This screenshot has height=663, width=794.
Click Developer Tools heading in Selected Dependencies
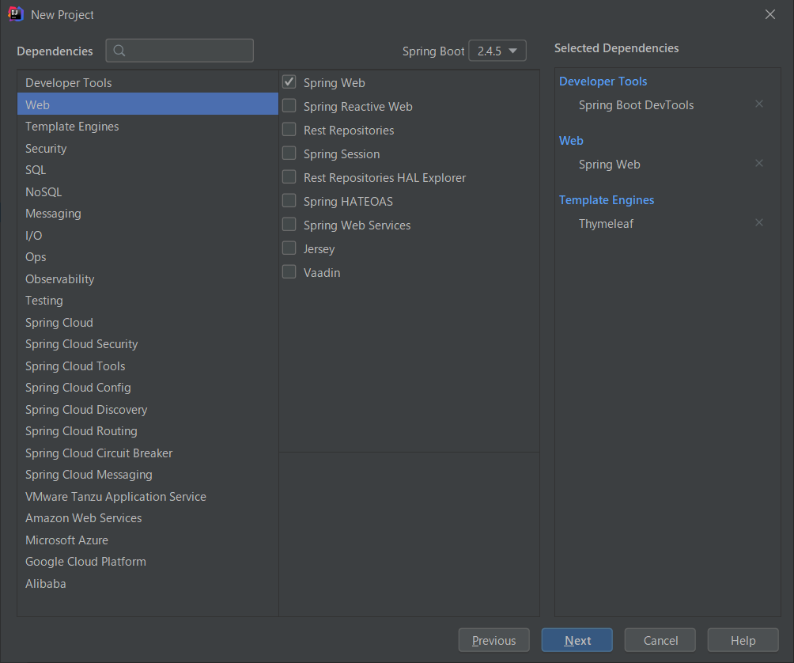[603, 81]
